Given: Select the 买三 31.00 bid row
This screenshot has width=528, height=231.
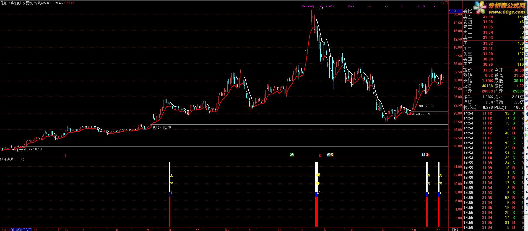Looking at the screenshot, I should point(493,54).
